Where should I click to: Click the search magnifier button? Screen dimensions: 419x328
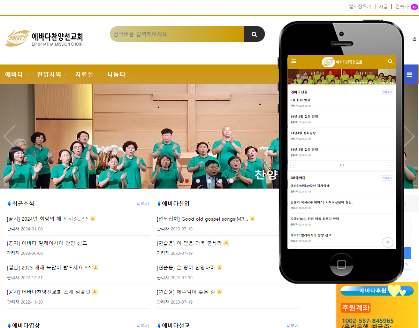click(x=254, y=34)
